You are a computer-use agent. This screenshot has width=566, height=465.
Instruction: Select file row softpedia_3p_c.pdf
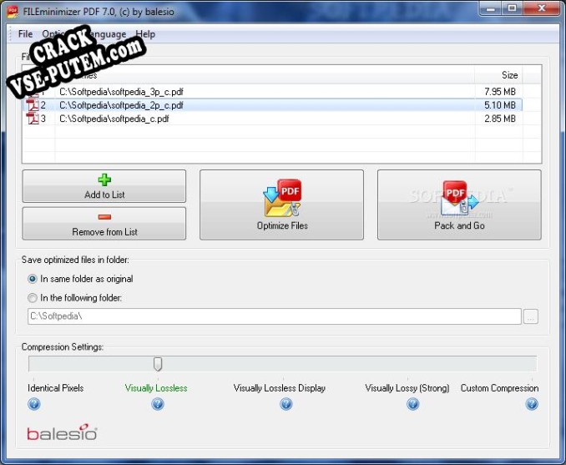[x=272, y=92]
